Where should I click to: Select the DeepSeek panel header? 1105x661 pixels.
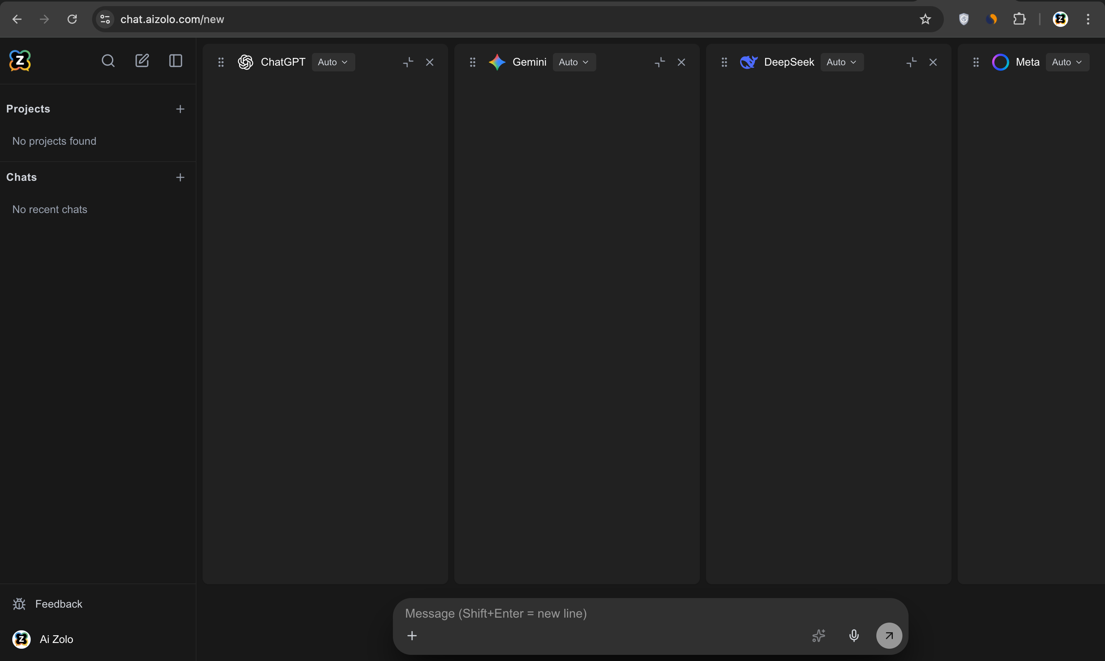(789, 62)
